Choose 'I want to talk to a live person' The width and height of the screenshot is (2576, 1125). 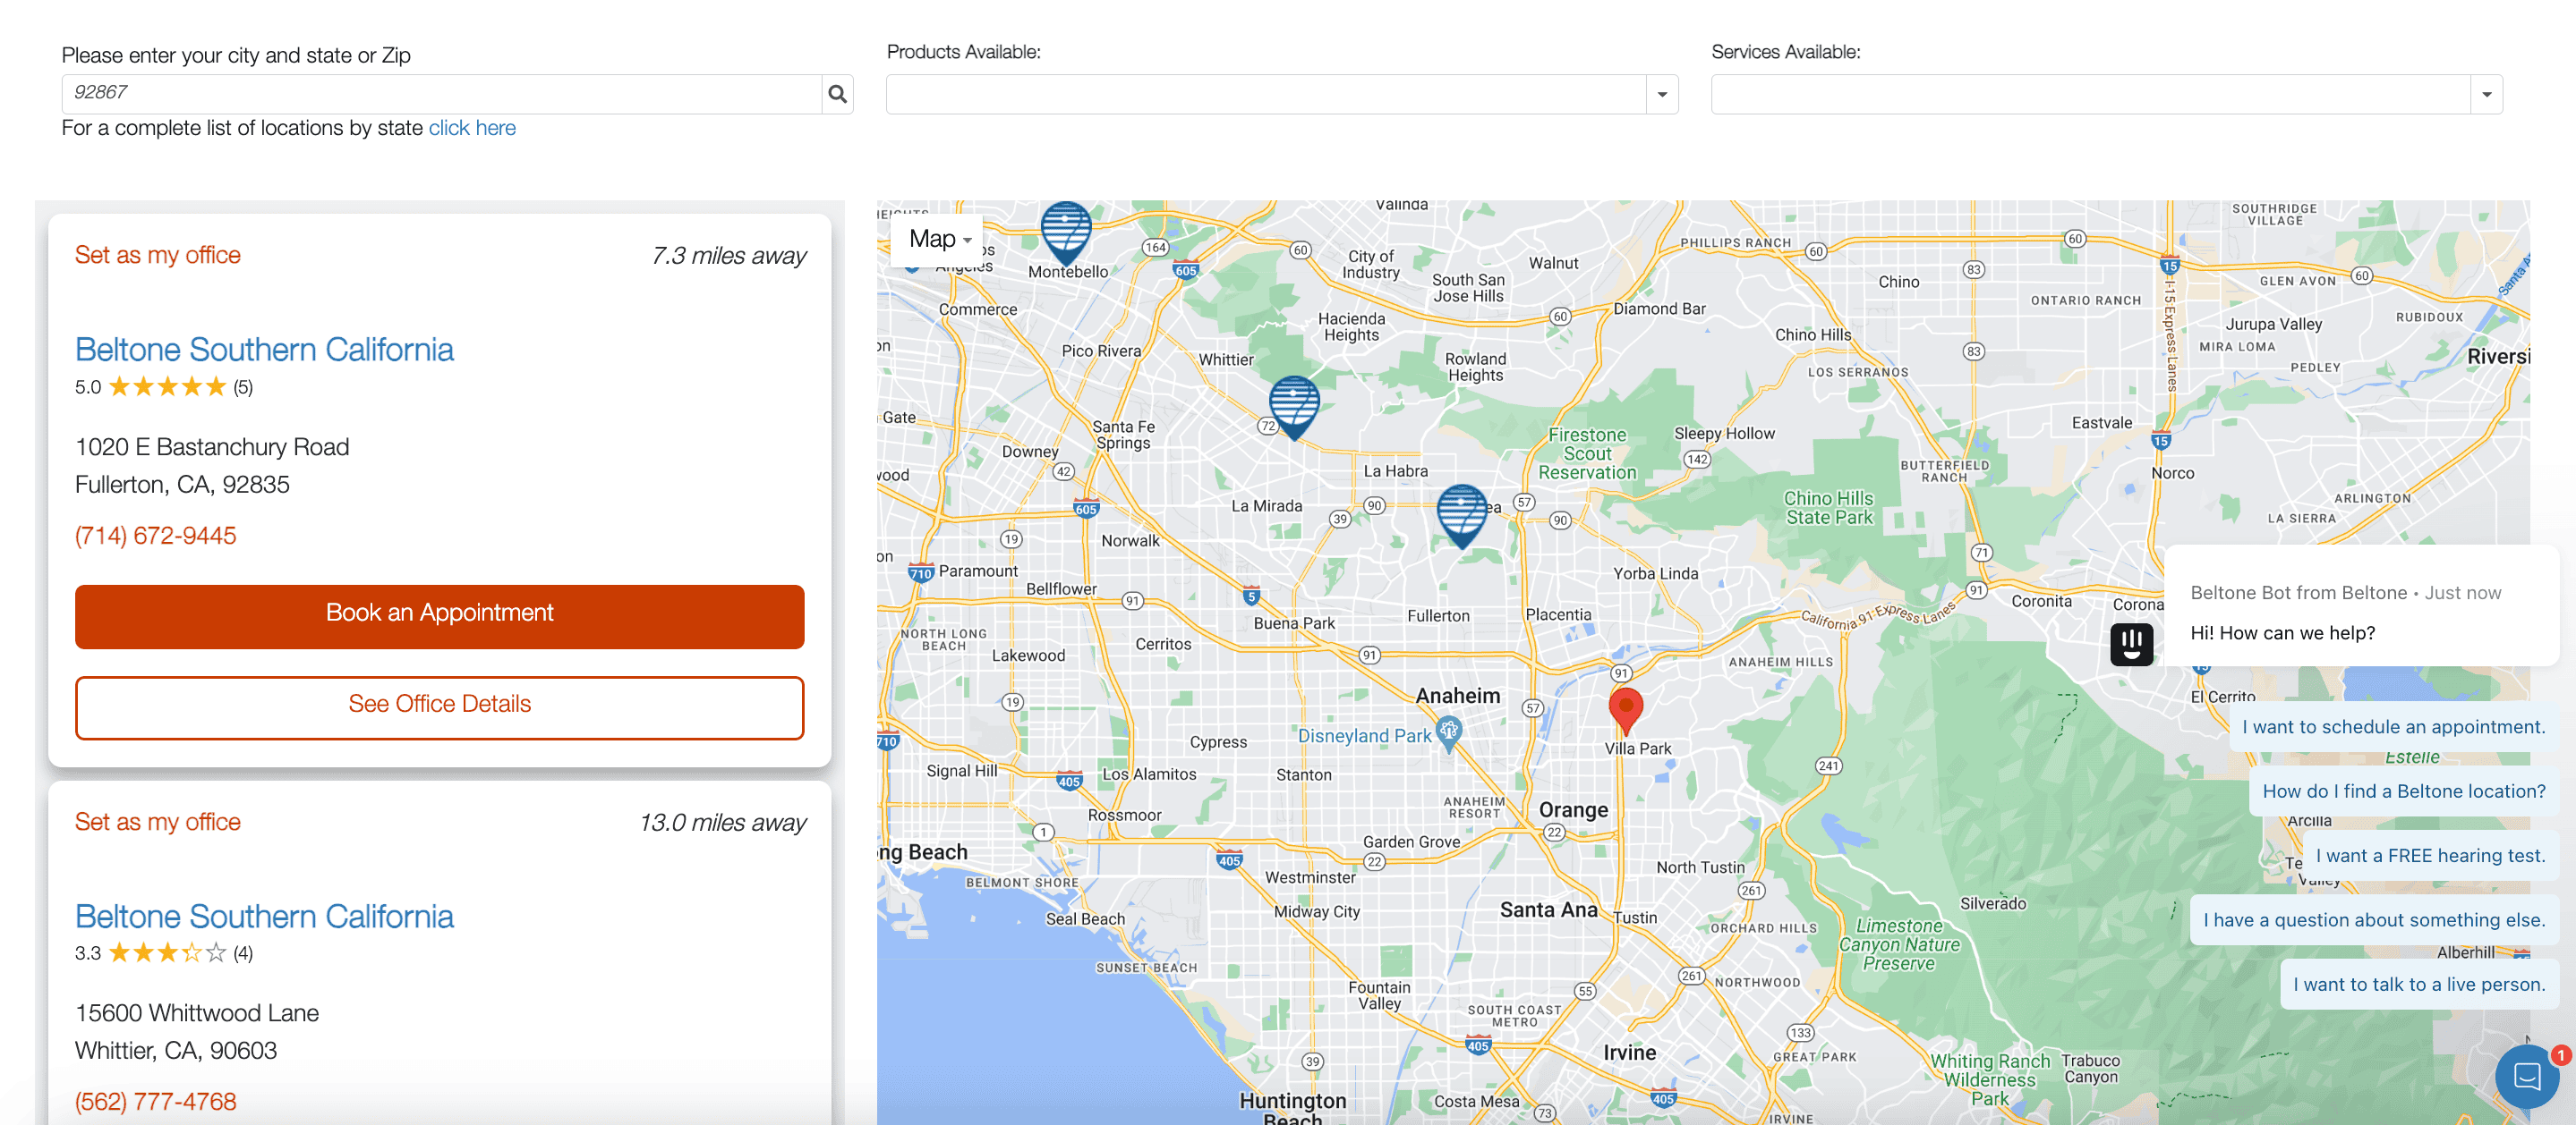(2418, 984)
